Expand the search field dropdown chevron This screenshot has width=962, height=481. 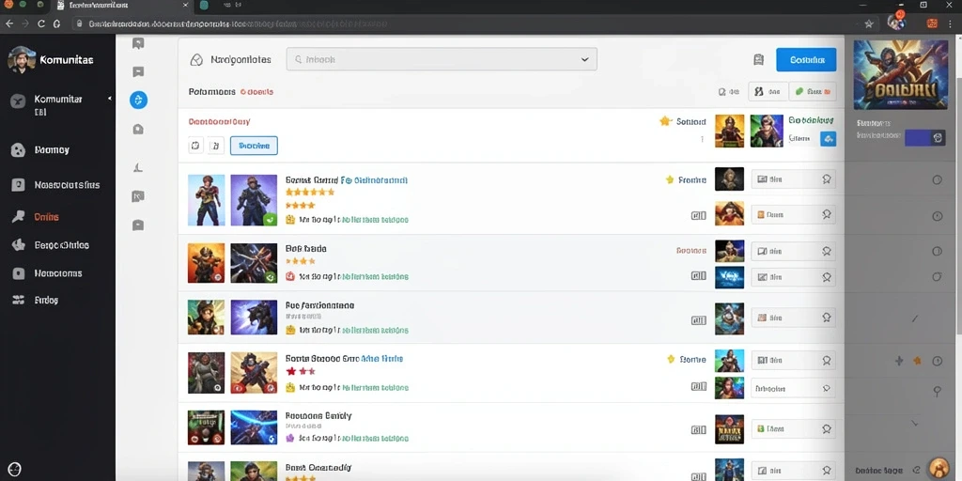click(584, 59)
